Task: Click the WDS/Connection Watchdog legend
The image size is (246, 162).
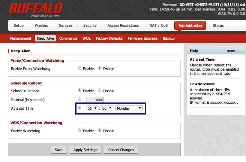Action: [36, 123]
